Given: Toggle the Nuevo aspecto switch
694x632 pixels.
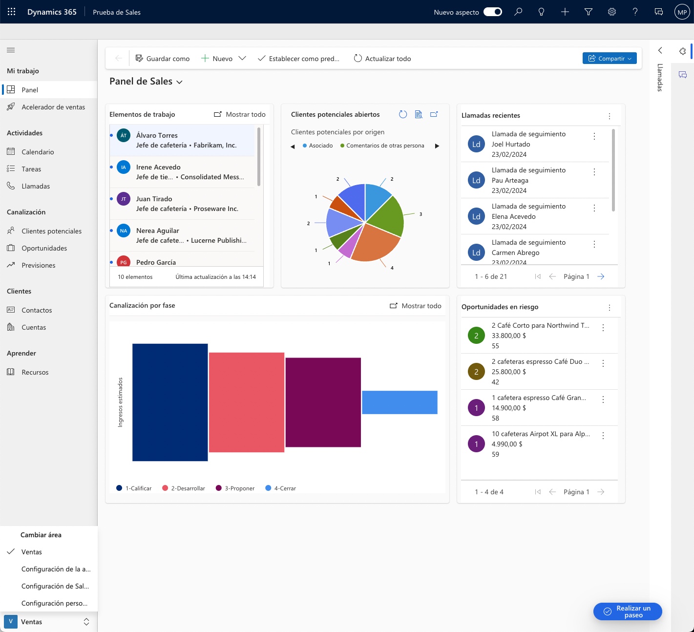Looking at the screenshot, I should coord(493,12).
